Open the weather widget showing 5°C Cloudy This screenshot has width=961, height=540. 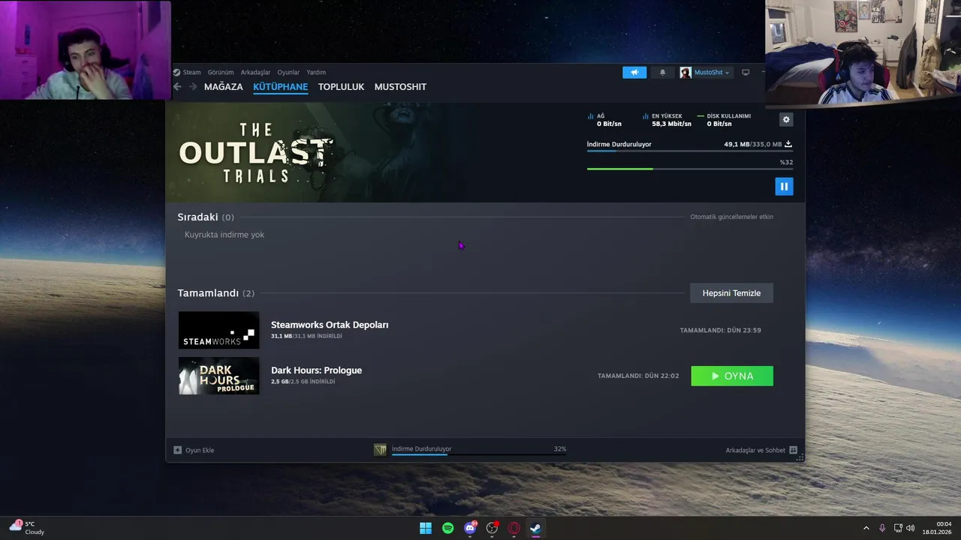(27, 528)
